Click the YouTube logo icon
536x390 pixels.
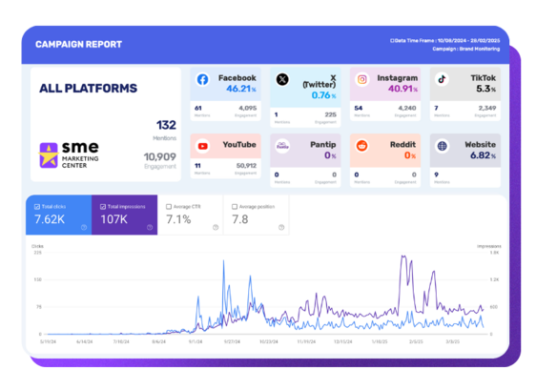pos(202,146)
